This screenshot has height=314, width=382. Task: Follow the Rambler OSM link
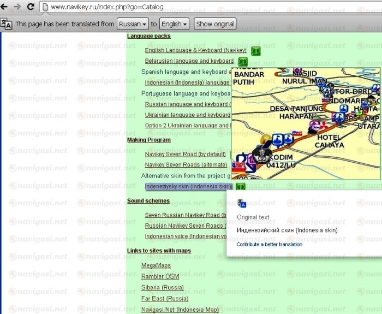160,276
